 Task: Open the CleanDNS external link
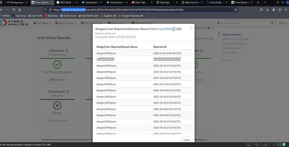click(x=166, y=29)
